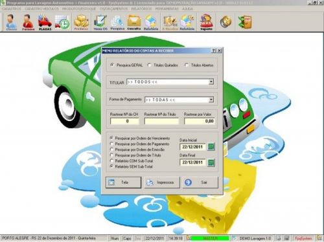Click the Rastrear por Valor field
Viewport: 324px width, 242px height.
(x=200, y=121)
